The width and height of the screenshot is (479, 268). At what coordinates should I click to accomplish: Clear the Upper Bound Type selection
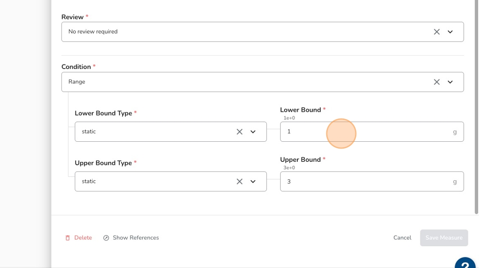pyautogui.click(x=239, y=182)
